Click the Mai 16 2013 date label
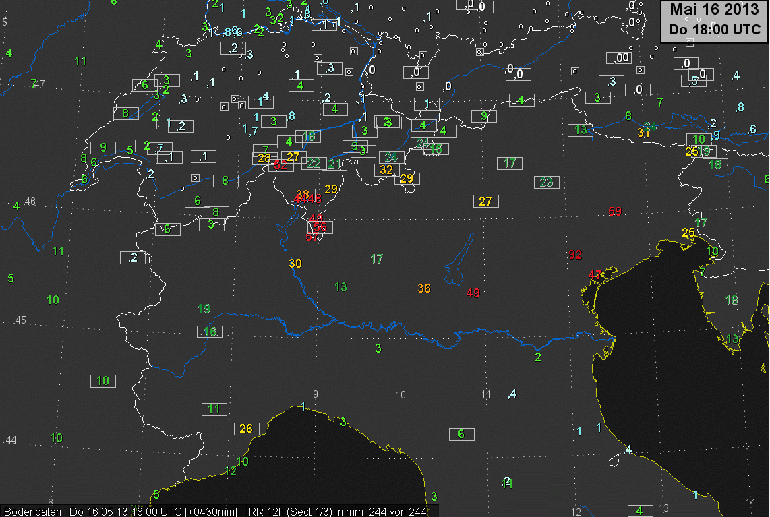This screenshot has width=770, height=517. point(714,10)
